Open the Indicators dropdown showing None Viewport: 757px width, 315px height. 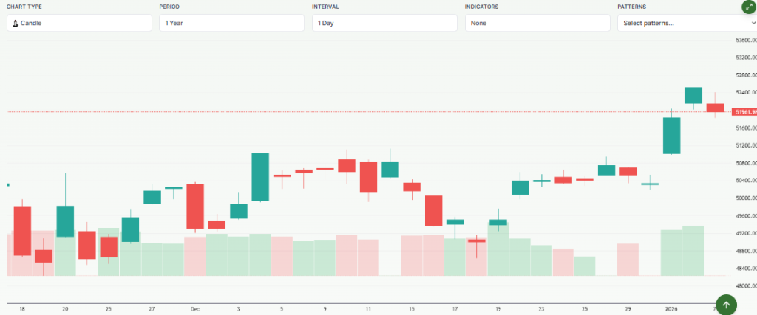pos(537,23)
